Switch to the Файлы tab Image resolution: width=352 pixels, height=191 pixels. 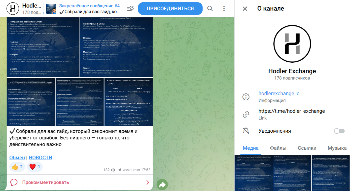(278, 148)
